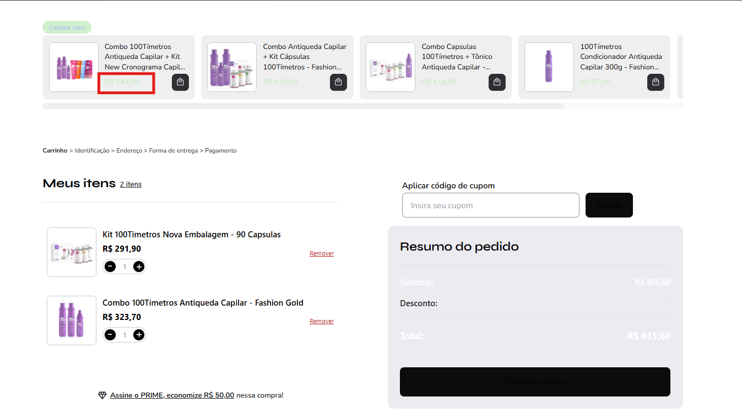Screen dimensions: 742x413
Task: Open Combo Capsulas 100Tímetros + Tônico thumbnail
Action: click(x=391, y=67)
